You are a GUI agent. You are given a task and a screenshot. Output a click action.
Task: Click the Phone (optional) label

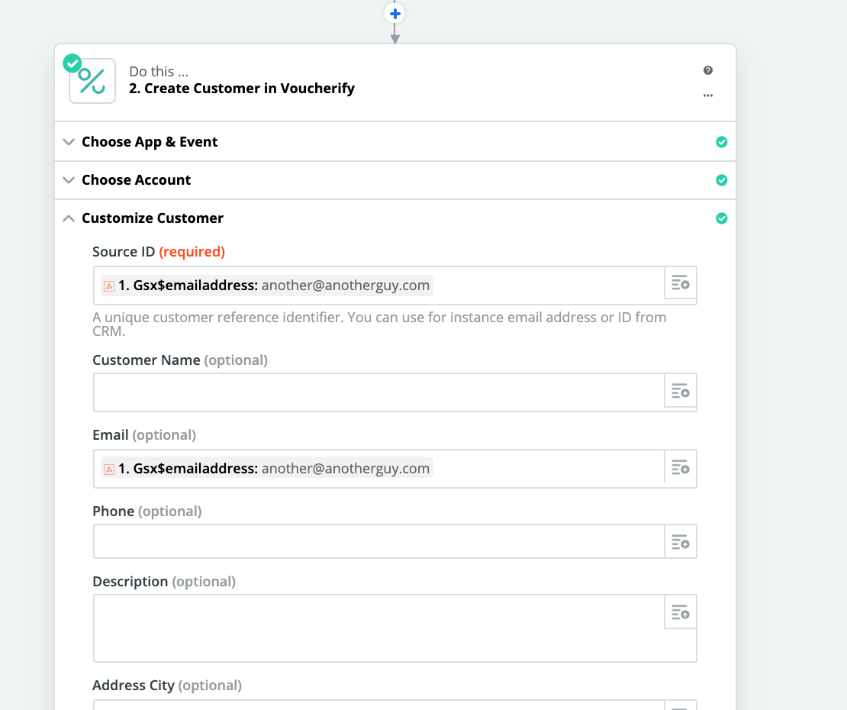click(147, 512)
